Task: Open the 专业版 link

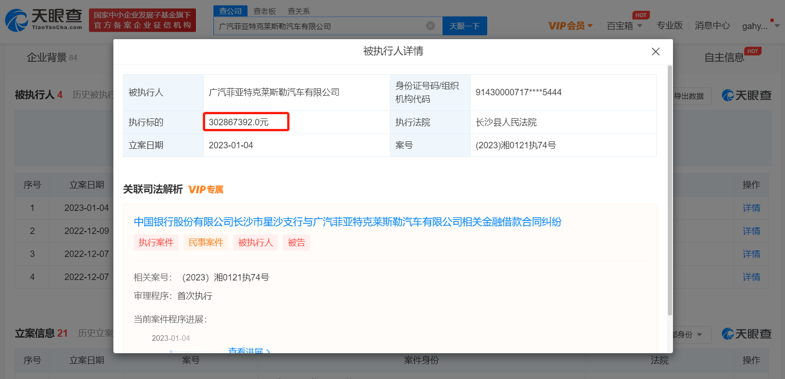Action: coord(670,25)
